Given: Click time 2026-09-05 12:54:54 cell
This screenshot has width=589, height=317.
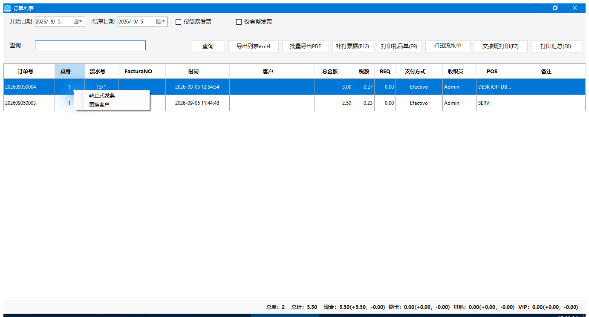Looking at the screenshot, I should pos(197,86).
